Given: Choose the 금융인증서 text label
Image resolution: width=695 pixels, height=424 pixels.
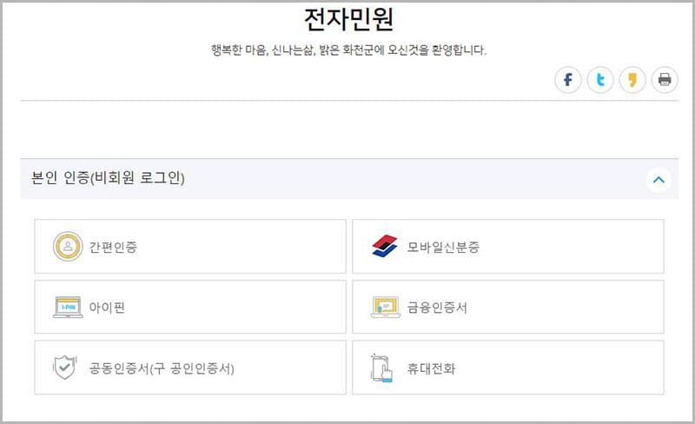Looking at the screenshot, I should click(x=437, y=307).
